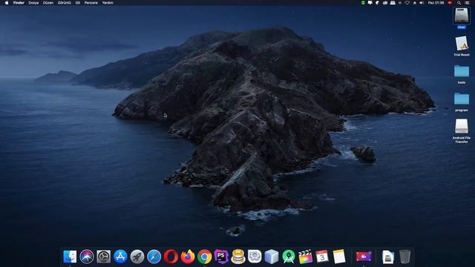Select the iMac hard drive desktop icon

click(x=462, y=16)
